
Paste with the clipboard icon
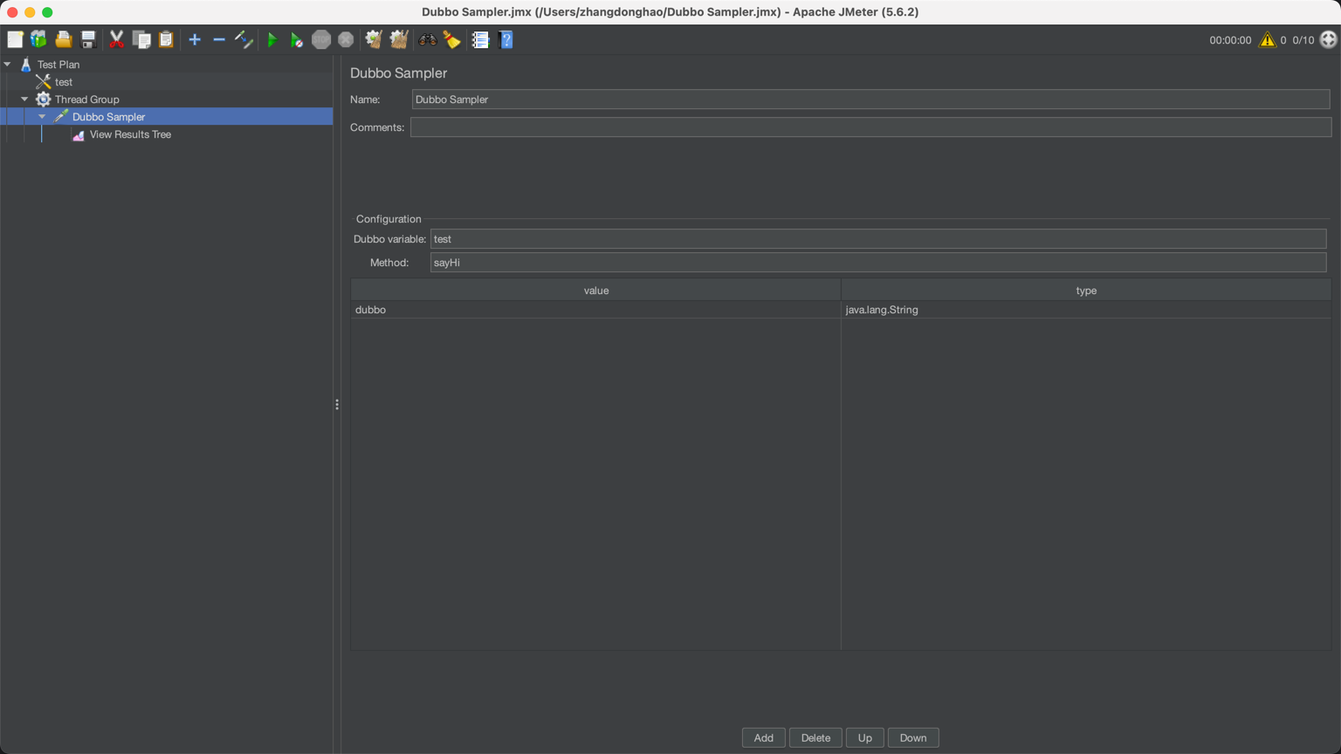coord(166,39)
